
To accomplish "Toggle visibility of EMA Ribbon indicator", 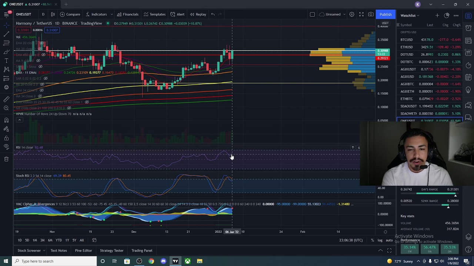I will tap(87, 102).
